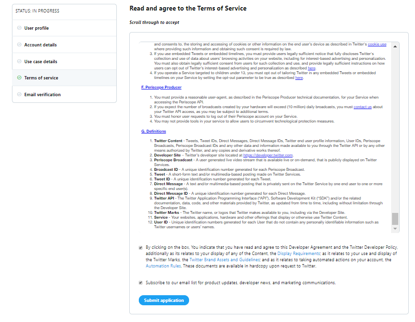Open the Display Requirements link
The height and width of the screenshot is (322, 415).
[299, 254]
